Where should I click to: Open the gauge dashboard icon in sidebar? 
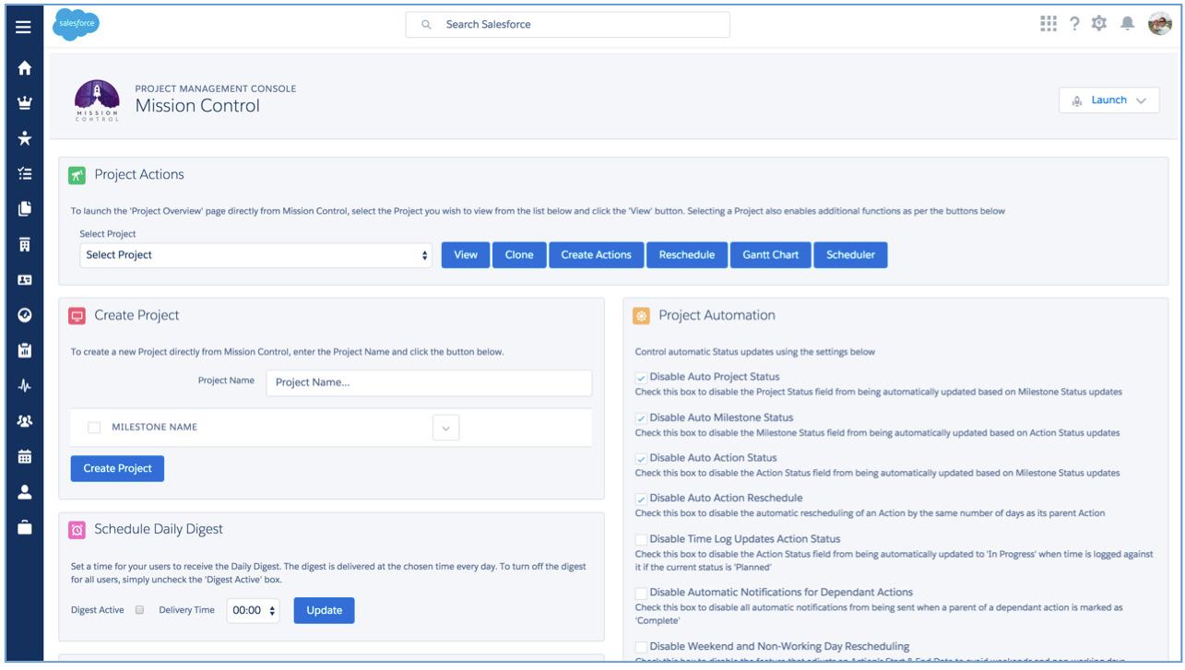tap(24, 314)
